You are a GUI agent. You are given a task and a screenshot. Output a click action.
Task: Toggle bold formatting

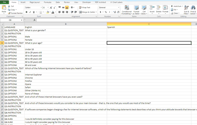click(26, 12)
